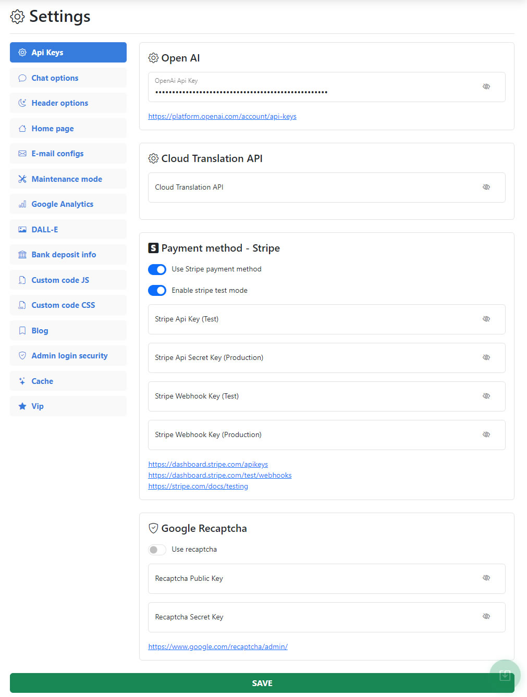
Task: Click into the Cloud Translation API field
Action: pyautogui.click(x=313, y=188)
